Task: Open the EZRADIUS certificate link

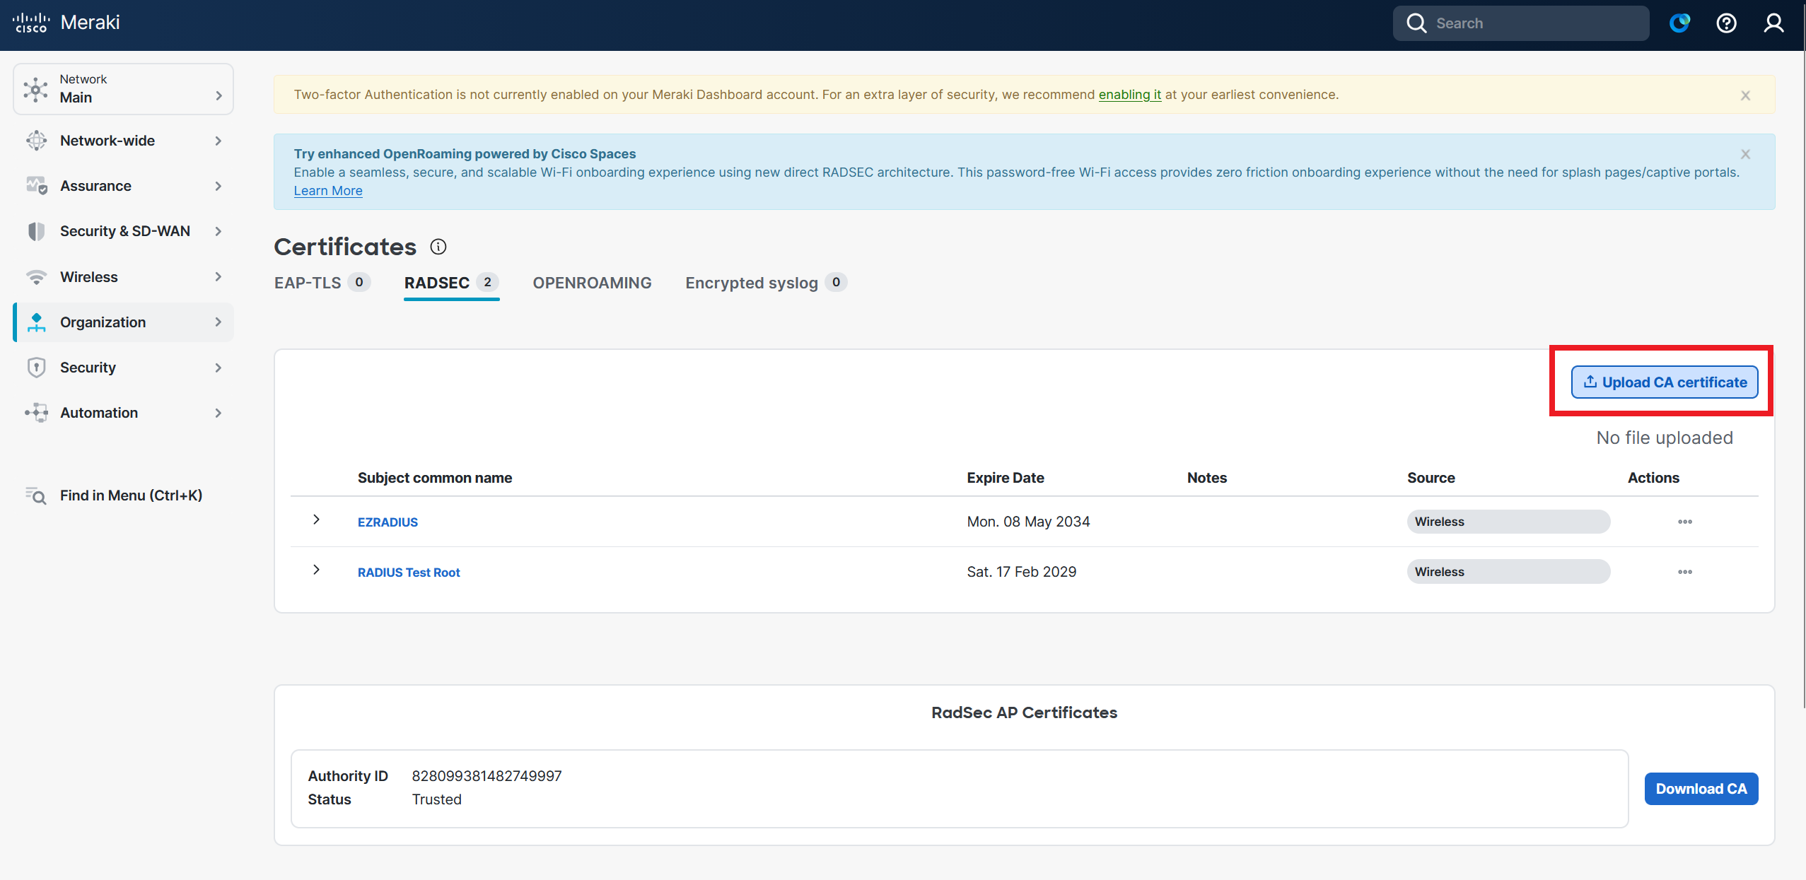Action: click(388, 522)
